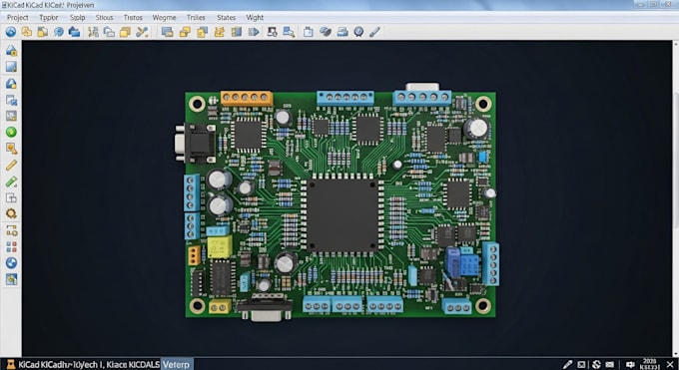
Task: Select the green pencil tool in sidebar
Action: click(x=11, y=182)
